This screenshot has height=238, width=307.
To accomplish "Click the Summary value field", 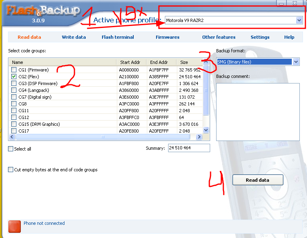I will [189, 148].
